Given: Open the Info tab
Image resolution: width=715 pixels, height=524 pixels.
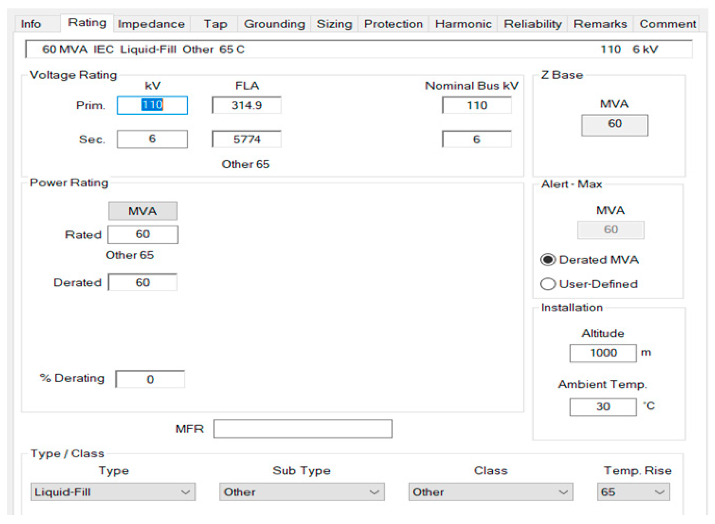Looking at the screenshot, I should (31, 24).
